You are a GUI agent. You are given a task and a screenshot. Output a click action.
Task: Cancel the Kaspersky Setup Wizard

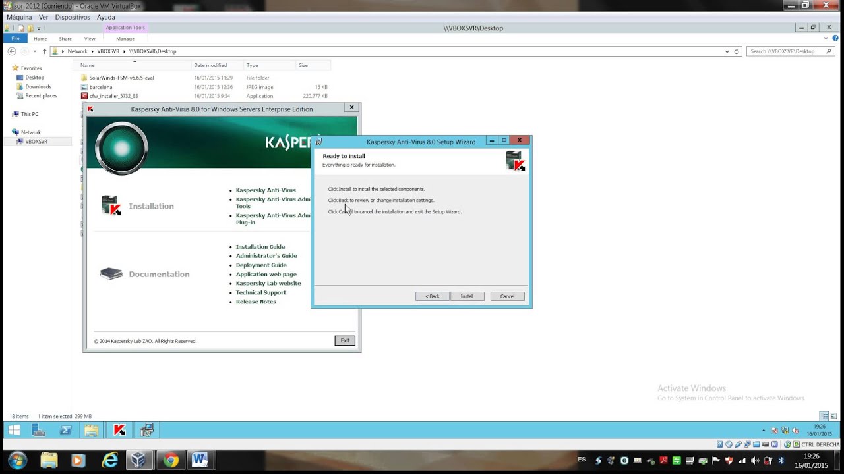tap(507, 296)
